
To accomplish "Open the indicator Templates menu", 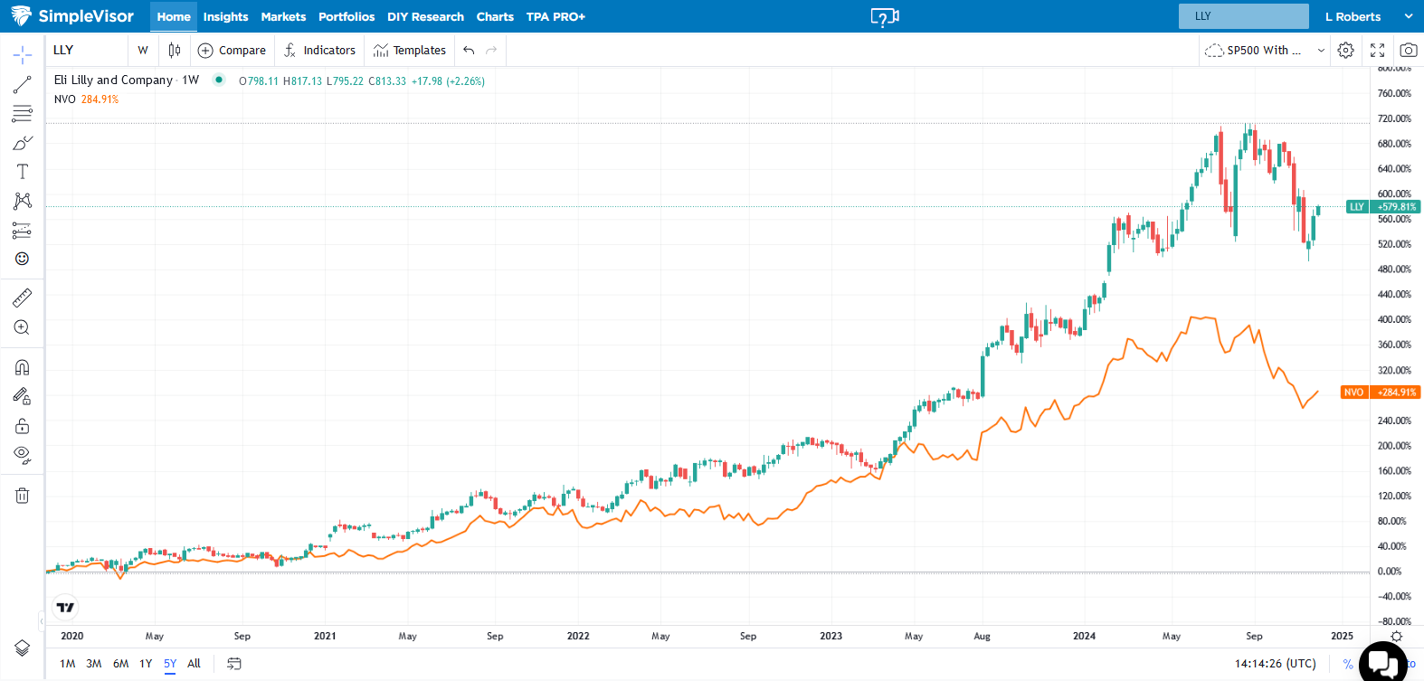I will (x=409, y=50).
